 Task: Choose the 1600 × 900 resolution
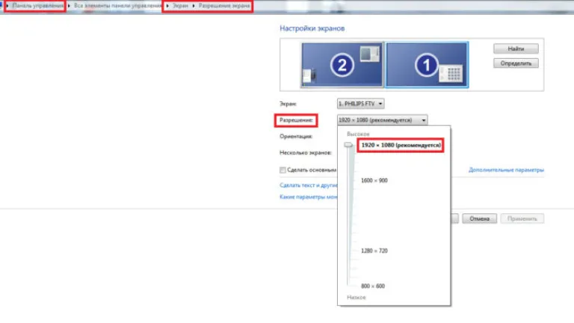374,181
